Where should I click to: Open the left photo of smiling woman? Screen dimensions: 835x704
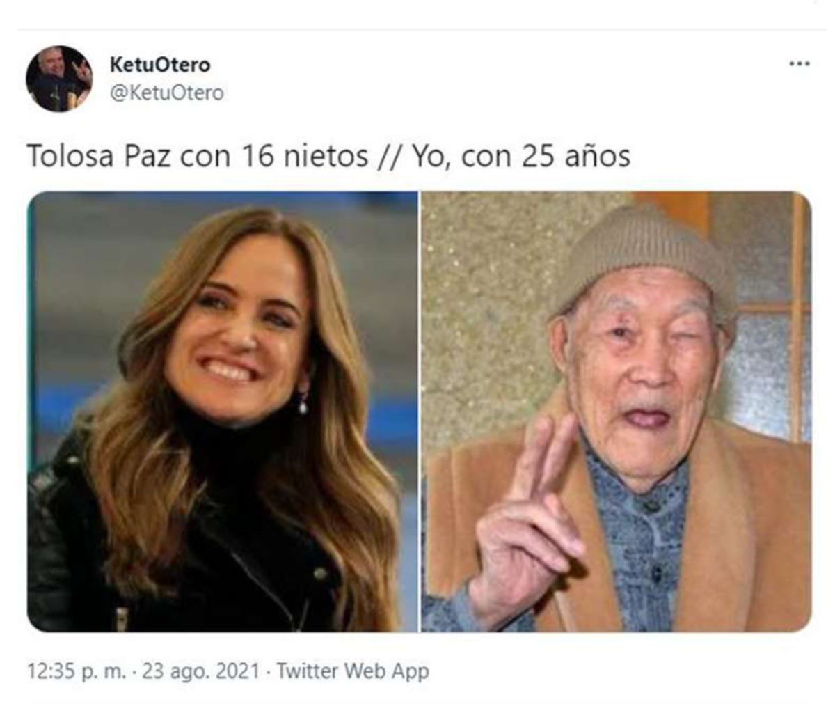pos(223,412)
